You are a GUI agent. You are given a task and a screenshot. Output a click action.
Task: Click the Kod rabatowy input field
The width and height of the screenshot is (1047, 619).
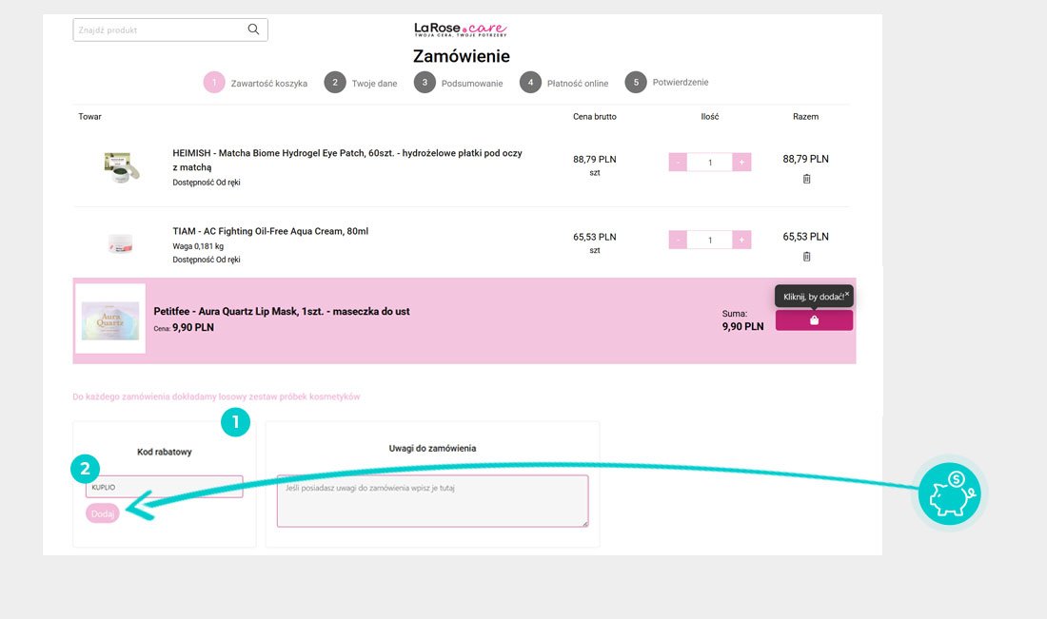pos(164,487)
